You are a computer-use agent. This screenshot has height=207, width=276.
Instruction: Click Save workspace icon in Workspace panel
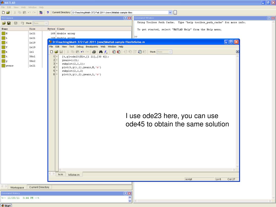[9, 23]
